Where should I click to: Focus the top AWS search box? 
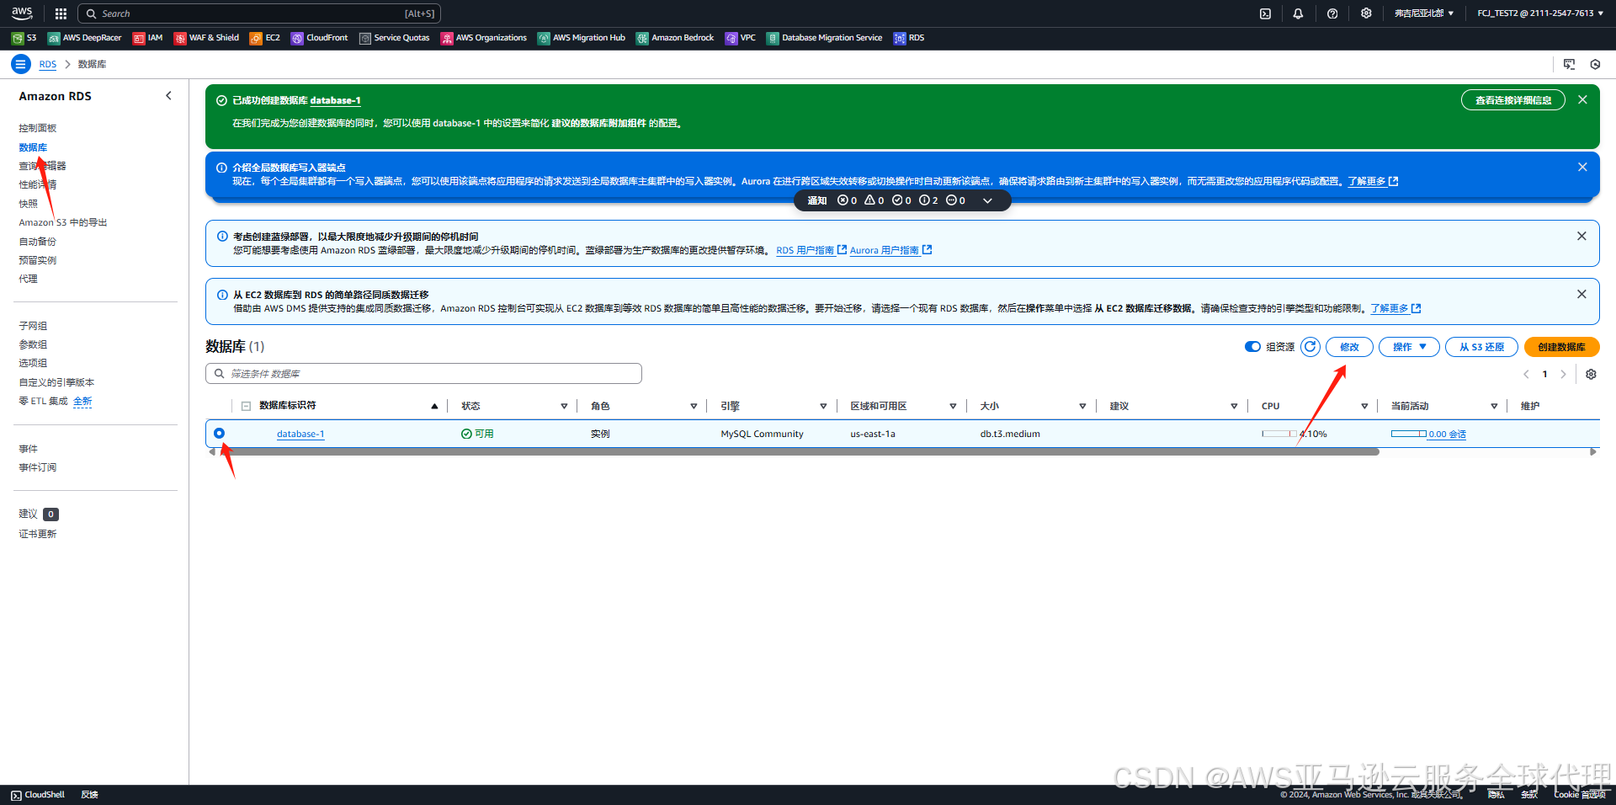click(x=259, y=13)
